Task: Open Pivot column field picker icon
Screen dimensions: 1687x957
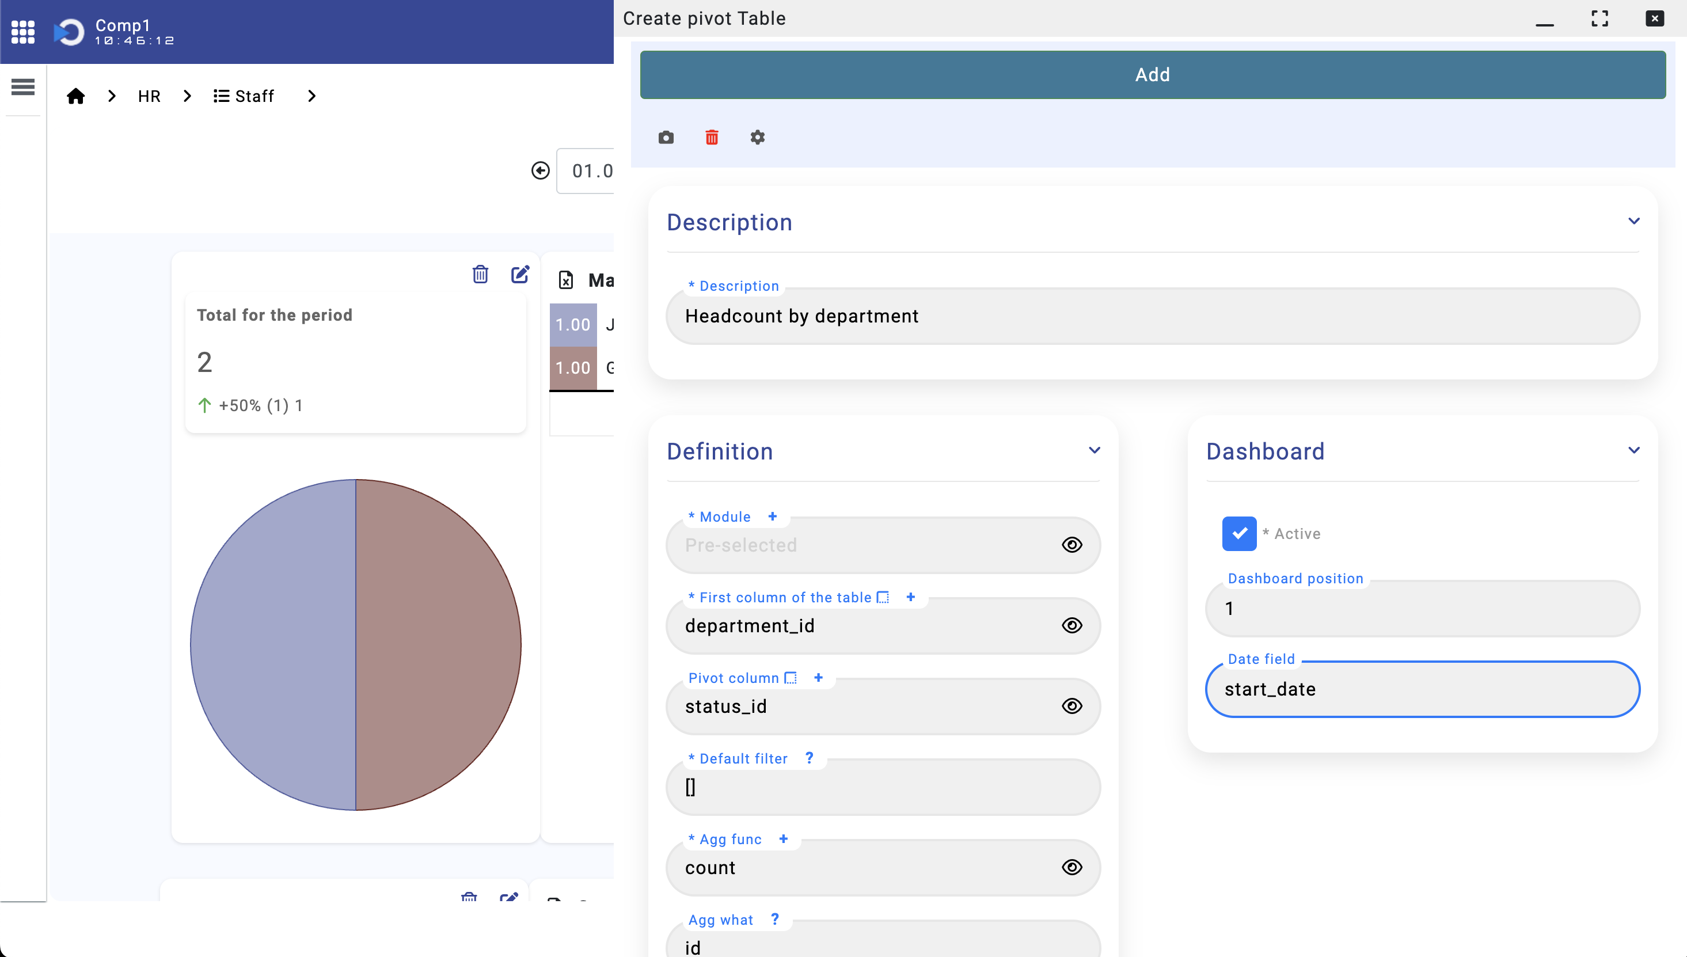Action: 791,678
